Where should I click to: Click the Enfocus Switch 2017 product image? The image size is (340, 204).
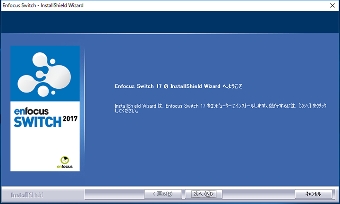pos(45,109)
